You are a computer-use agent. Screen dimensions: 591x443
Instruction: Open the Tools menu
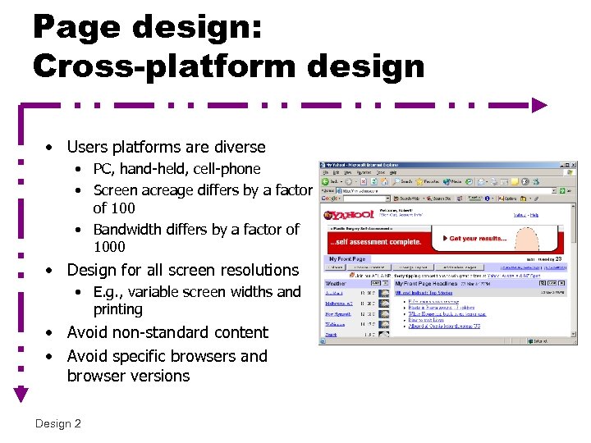tap(381, 172)
